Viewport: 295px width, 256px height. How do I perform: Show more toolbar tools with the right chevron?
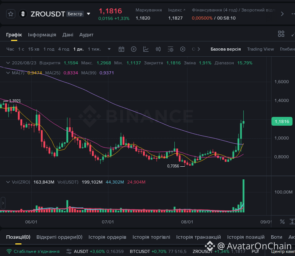pos(199,49)
